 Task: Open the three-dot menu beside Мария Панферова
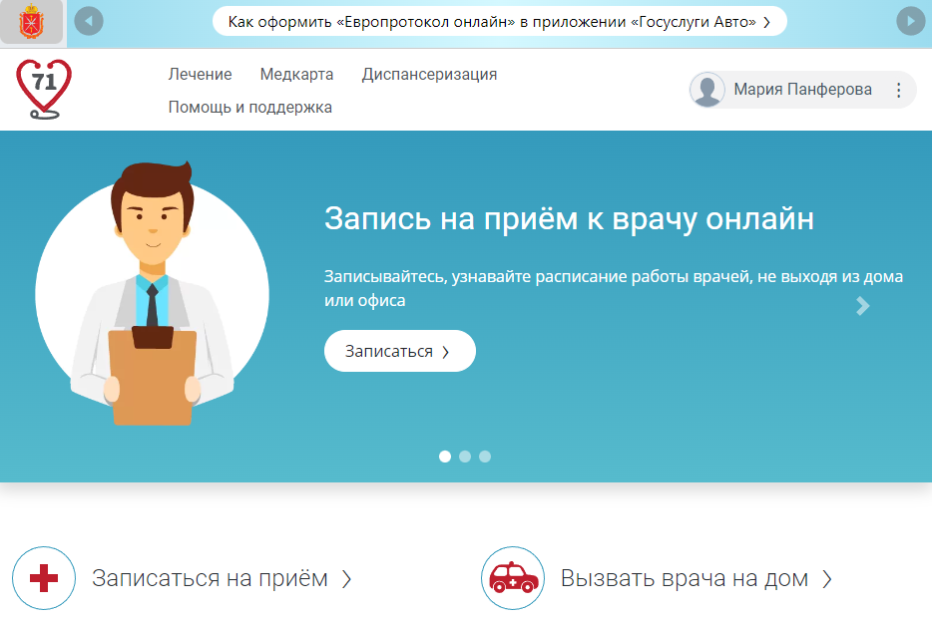[x=898, y=90]
